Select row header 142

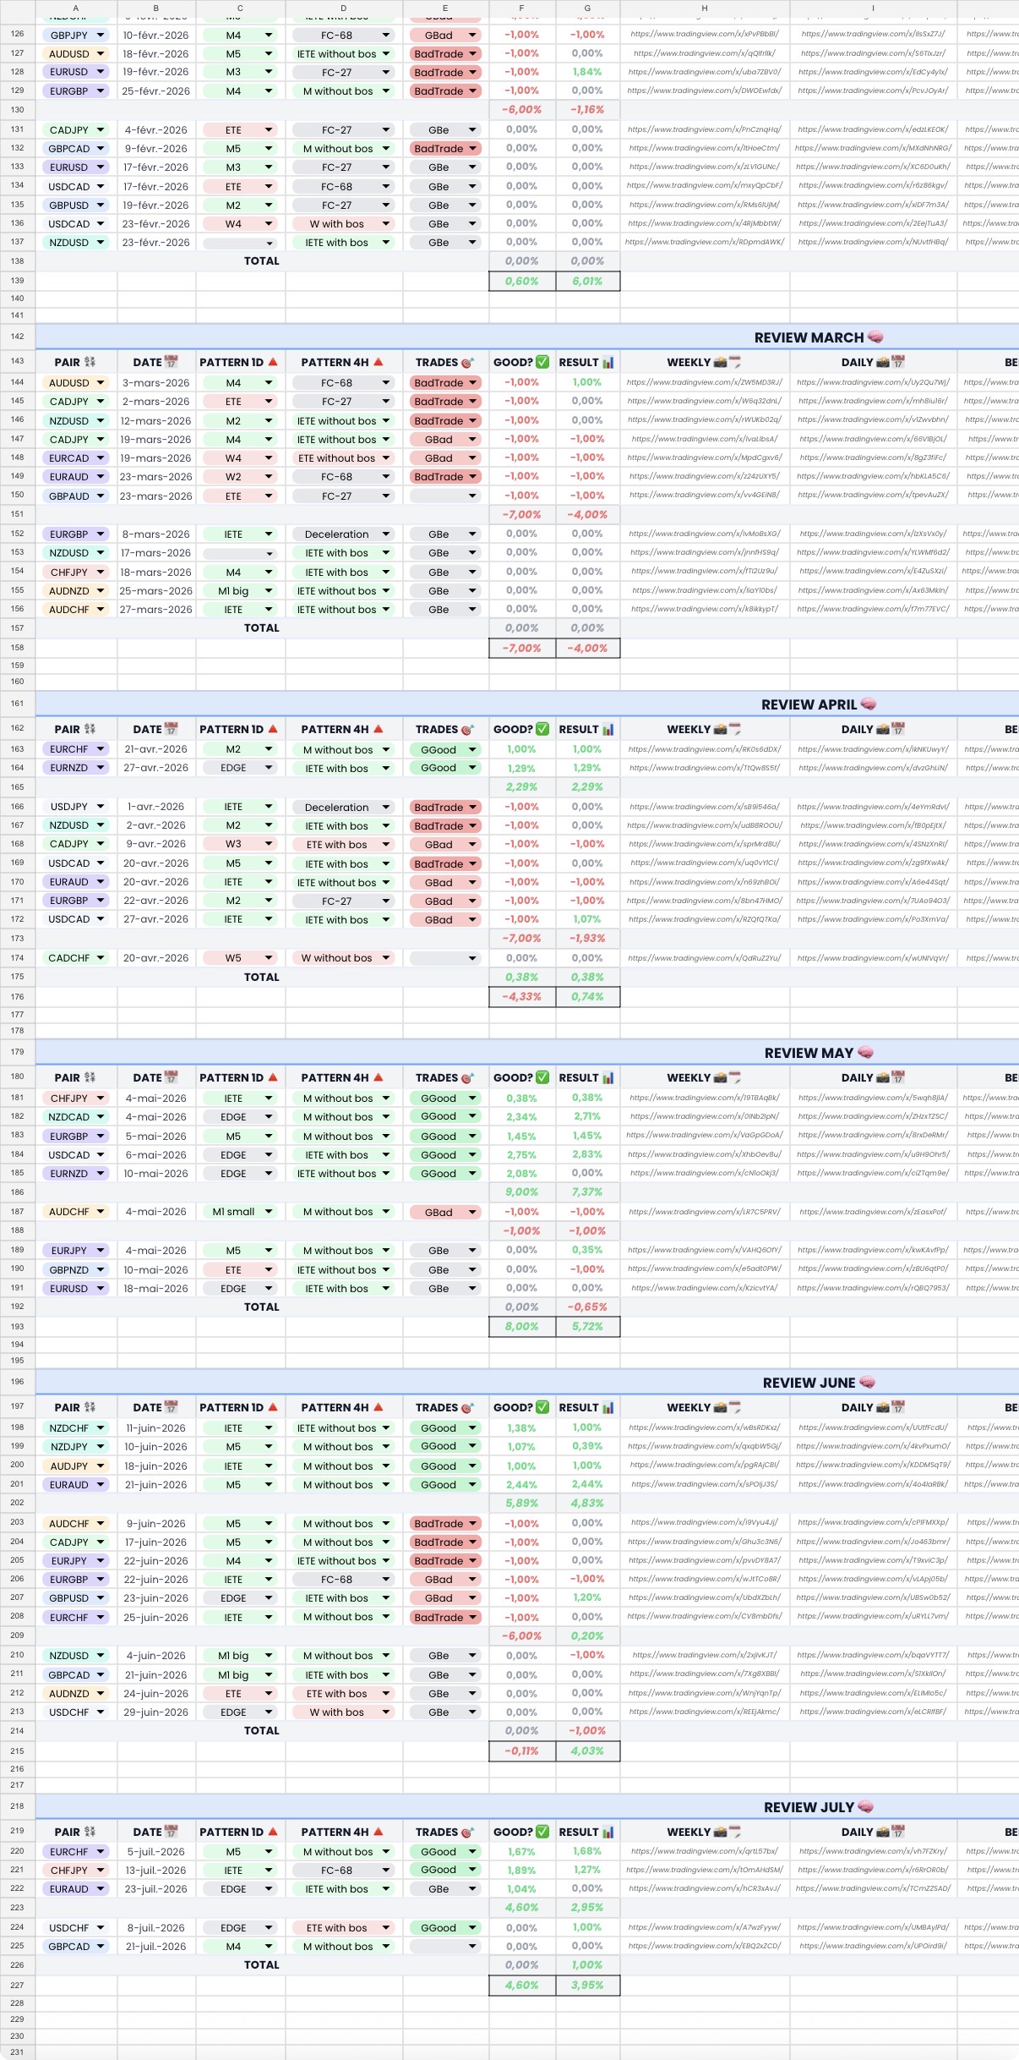tap(18, 337)
